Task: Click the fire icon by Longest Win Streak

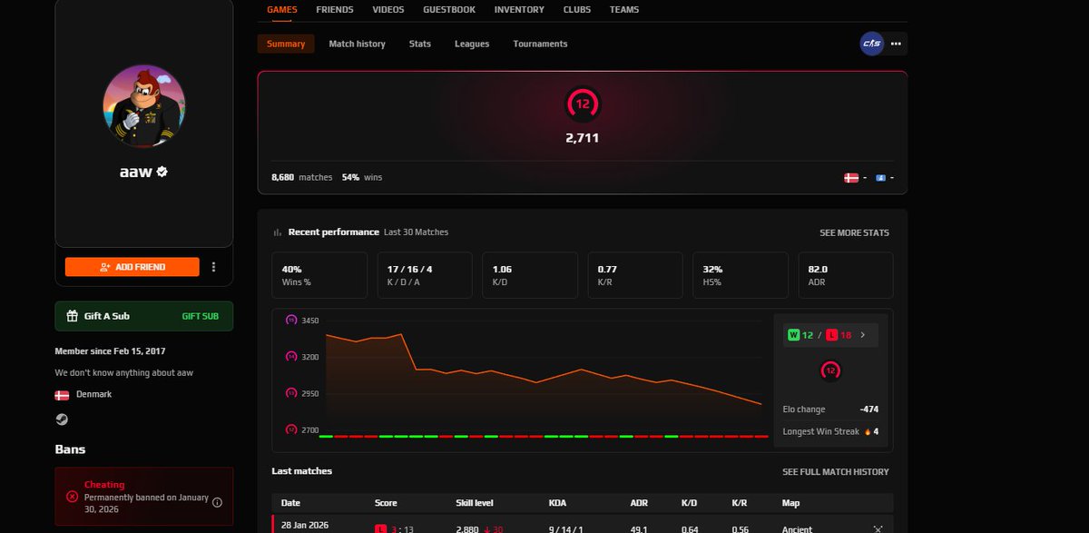Action: tap(868, 431)
